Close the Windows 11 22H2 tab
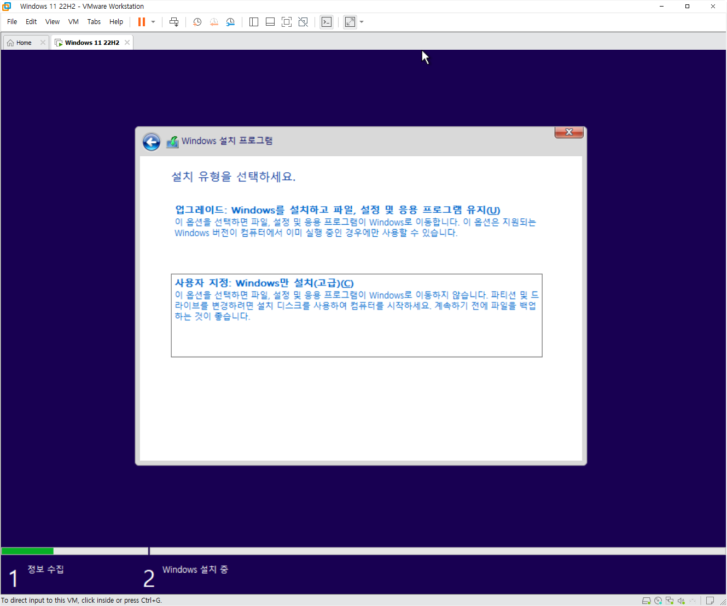Image resolution: width=727 pixels, height=606 pixels. [127, 43]
